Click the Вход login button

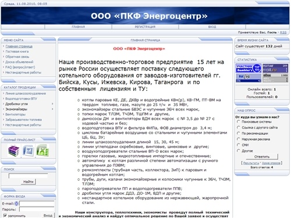click(48, 216)
